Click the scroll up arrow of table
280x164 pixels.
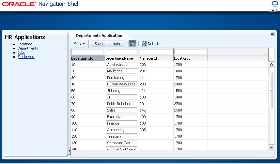(271, 64)
